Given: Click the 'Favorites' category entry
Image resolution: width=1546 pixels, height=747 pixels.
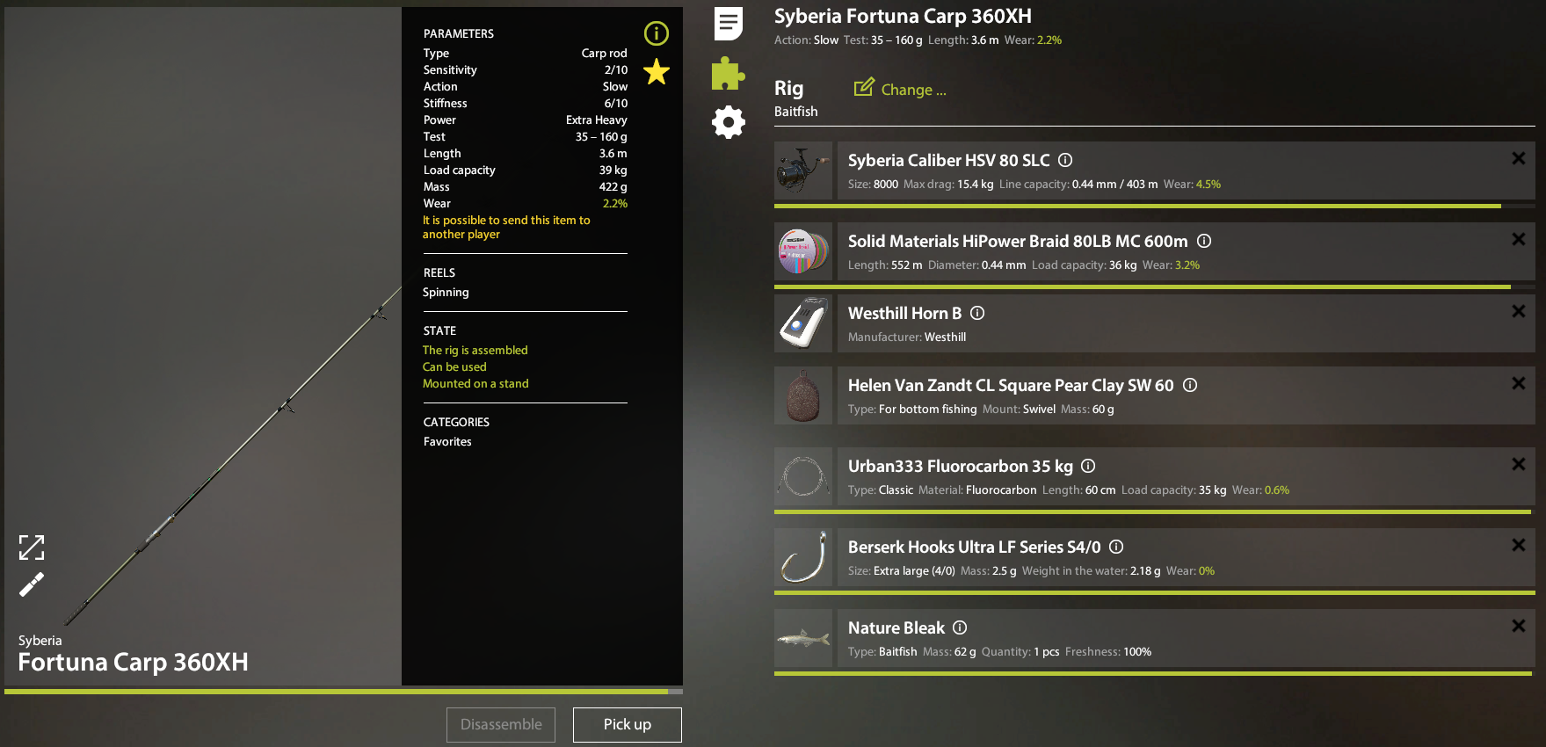Looking at the screenshot, I should pyautogui.click(x=447, y=441).
